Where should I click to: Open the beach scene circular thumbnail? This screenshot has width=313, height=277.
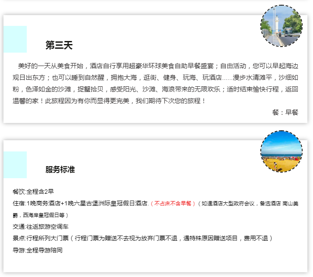click(281, 151)
